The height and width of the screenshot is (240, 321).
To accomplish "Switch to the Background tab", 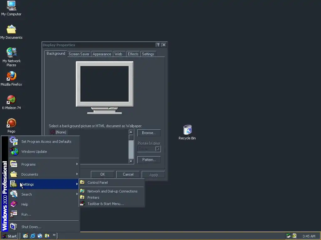I will click(56, 53).
